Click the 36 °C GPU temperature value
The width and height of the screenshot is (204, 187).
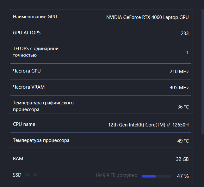183,107
